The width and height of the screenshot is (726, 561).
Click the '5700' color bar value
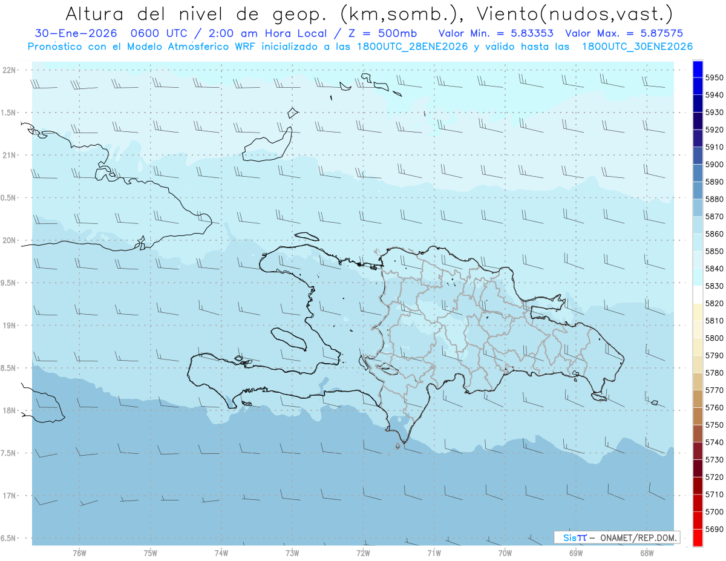coord(714,512)
